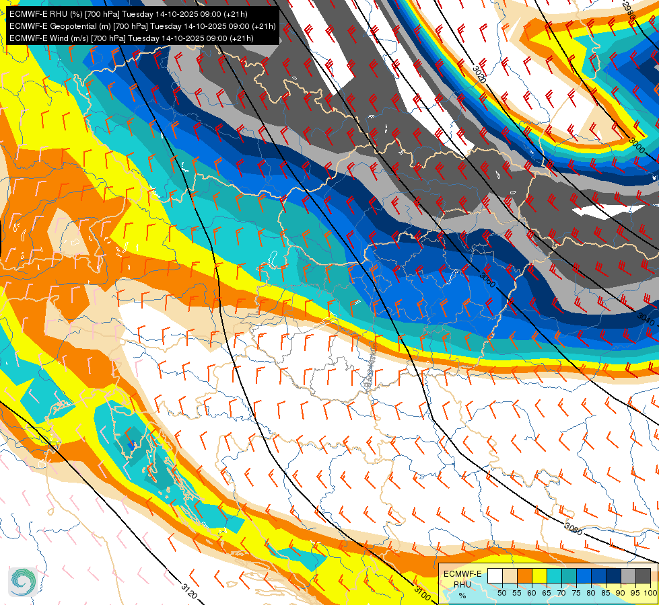Screen dimensions: 659x605
Task: Click the legend title ECMWF-E
Action: pos(462,574)
